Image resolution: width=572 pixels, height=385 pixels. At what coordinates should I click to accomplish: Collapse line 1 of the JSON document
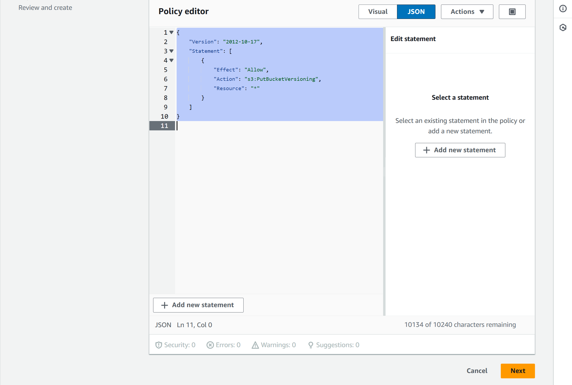171,32
